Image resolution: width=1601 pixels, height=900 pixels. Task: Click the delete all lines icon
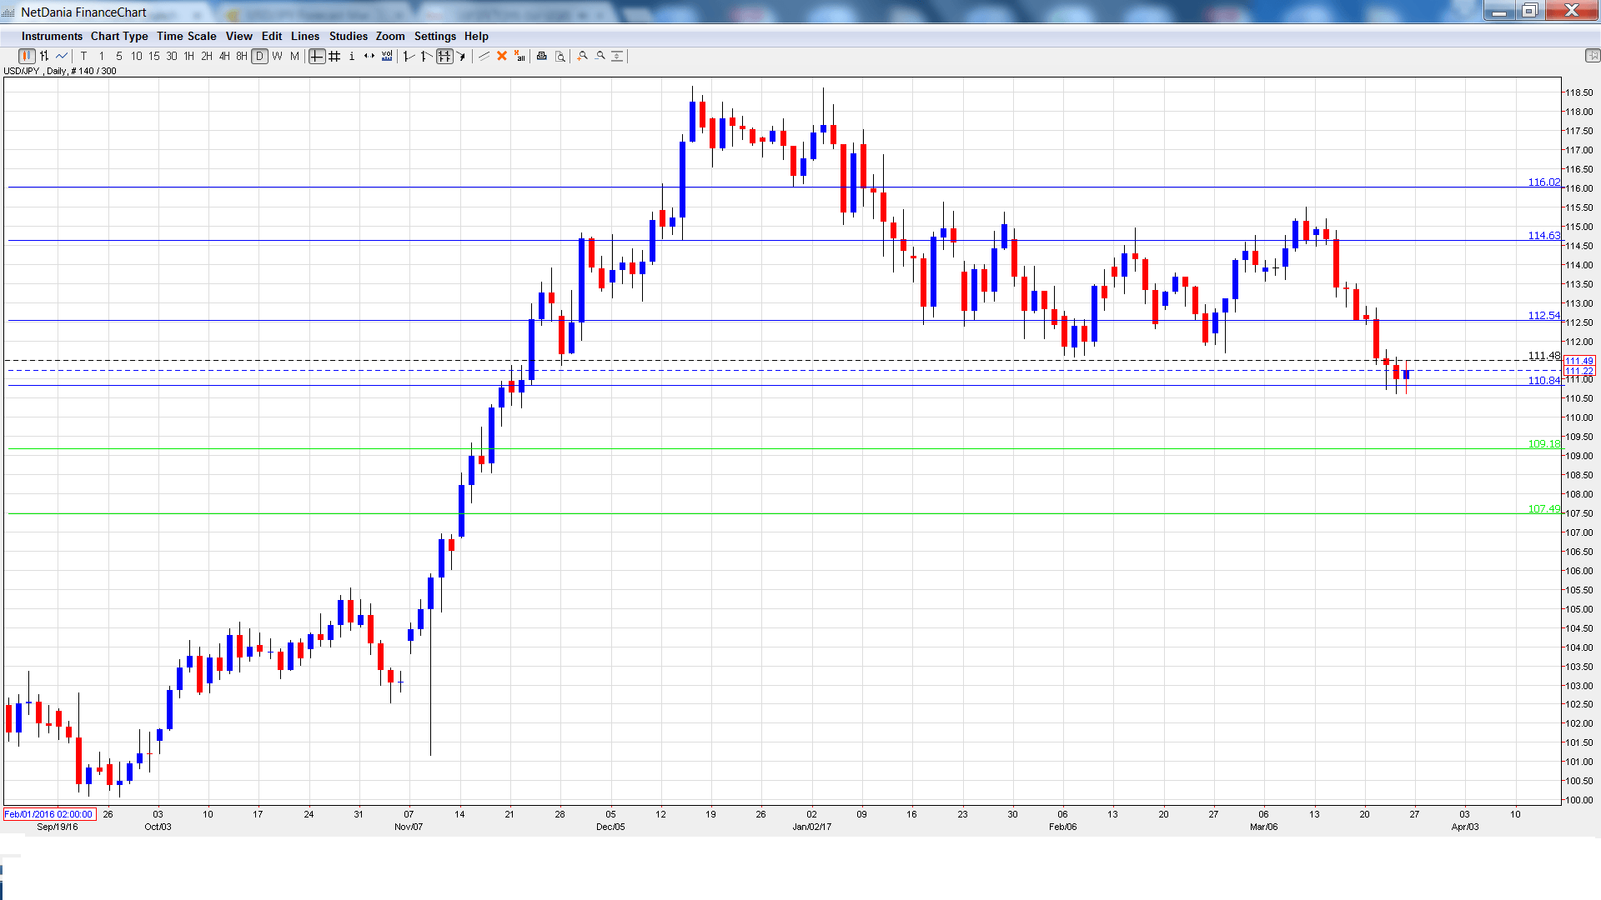coord(519,56)
